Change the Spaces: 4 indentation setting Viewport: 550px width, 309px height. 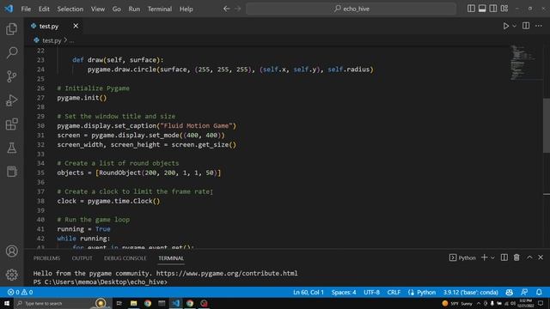click(x=344, y=292)
